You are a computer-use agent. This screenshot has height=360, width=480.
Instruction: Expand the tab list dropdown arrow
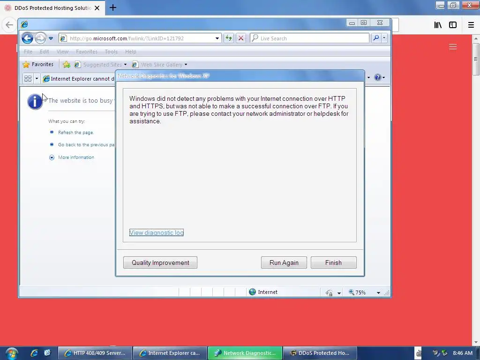pyautogui.click(x=37, y=79)
